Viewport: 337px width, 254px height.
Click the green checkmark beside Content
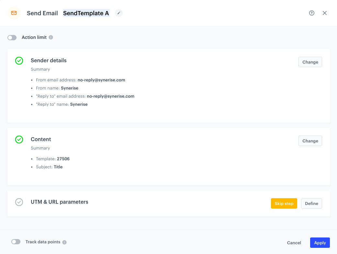pos(19,139)
